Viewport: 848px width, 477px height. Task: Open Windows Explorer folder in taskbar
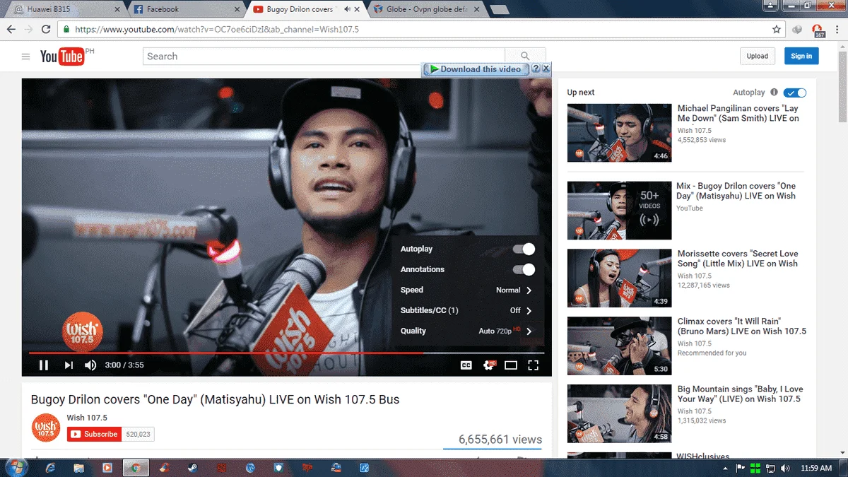(79, 468)
